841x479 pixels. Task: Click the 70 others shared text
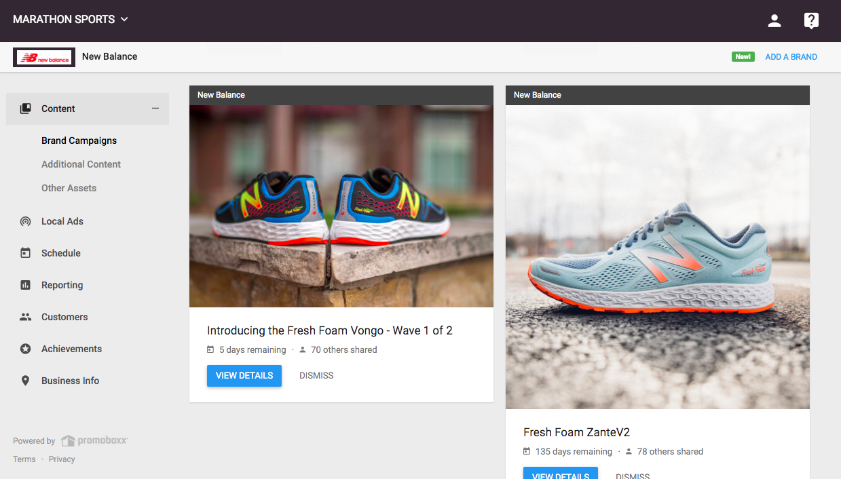pyautogui.click(x=344, y=350)
